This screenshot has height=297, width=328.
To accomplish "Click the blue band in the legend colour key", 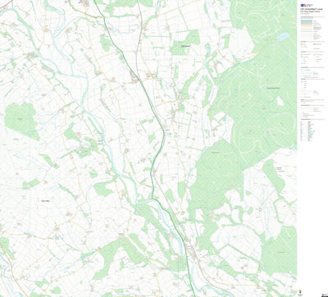I will pyautogui.click(x=307, y=21).
